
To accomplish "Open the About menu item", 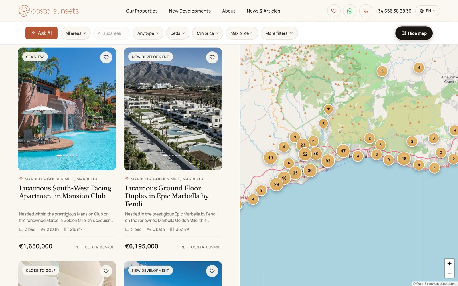I will coord(229,11).
